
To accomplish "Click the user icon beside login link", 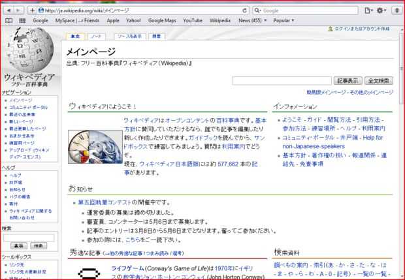I will [x=330, y=29].
